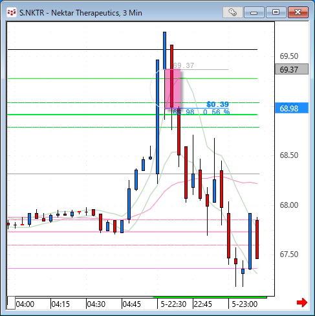Image resolution: width=315 pixels, height=316 pixels.
Task: Click the 04:45 time axis label
Action: click(132, 304)
